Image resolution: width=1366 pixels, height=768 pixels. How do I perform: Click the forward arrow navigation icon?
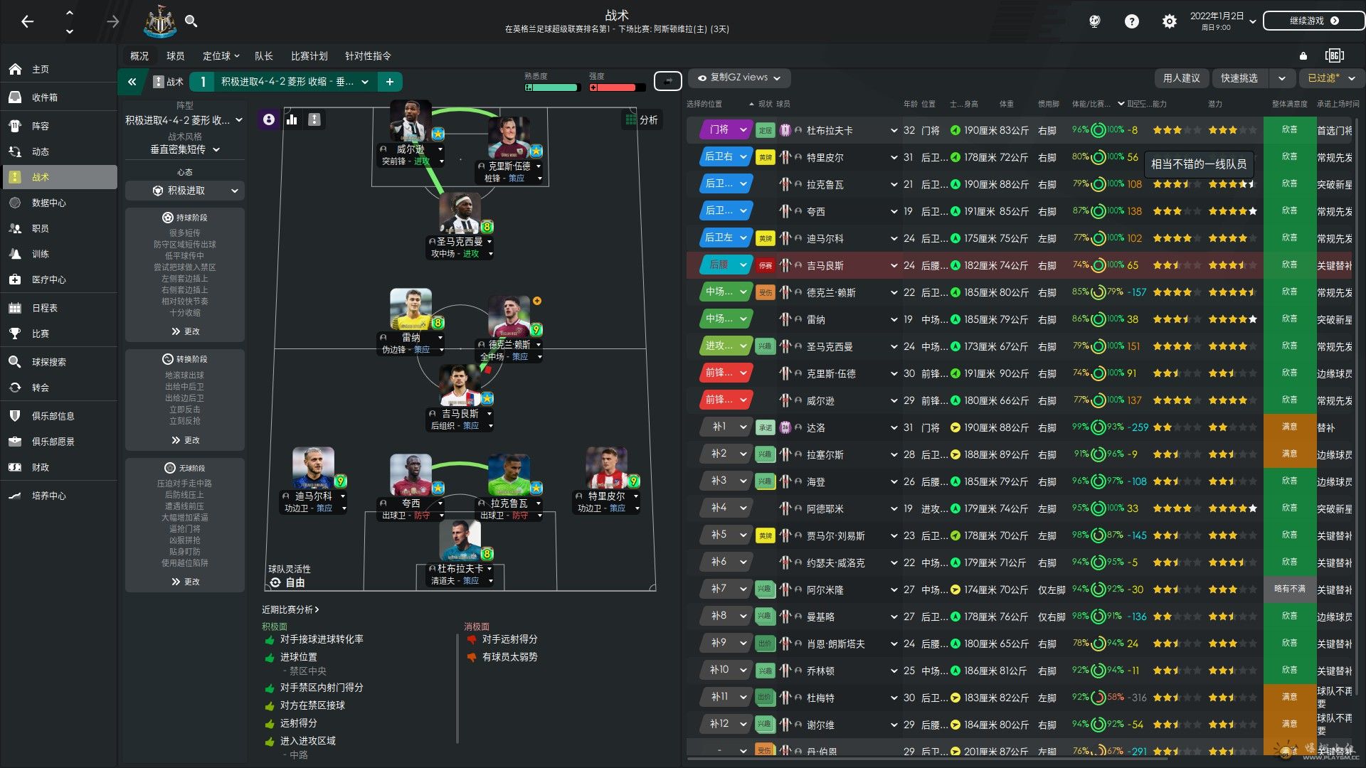112,21
